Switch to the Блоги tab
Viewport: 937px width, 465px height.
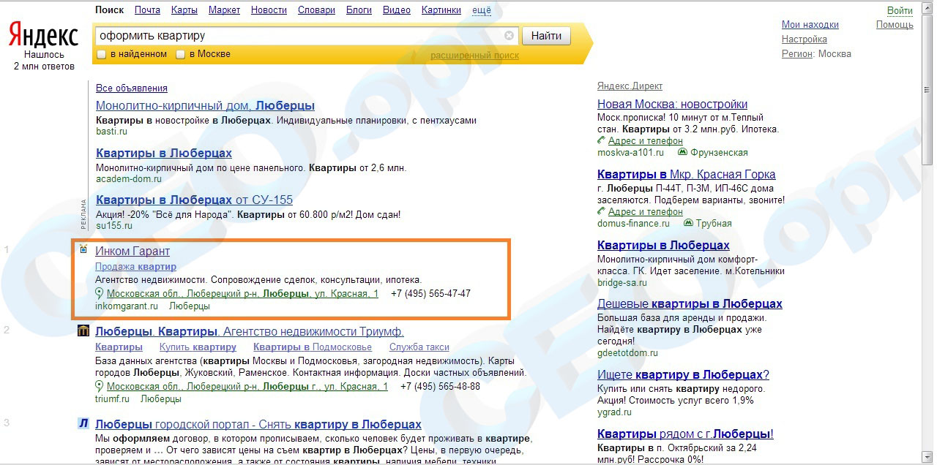pyautogui.click(x=359, y=10)
